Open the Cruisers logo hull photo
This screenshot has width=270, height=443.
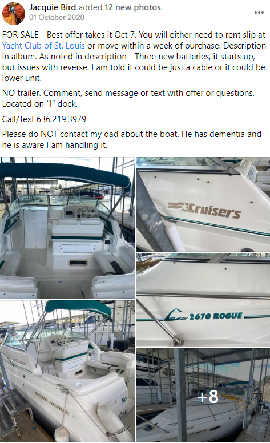[203, 204]
